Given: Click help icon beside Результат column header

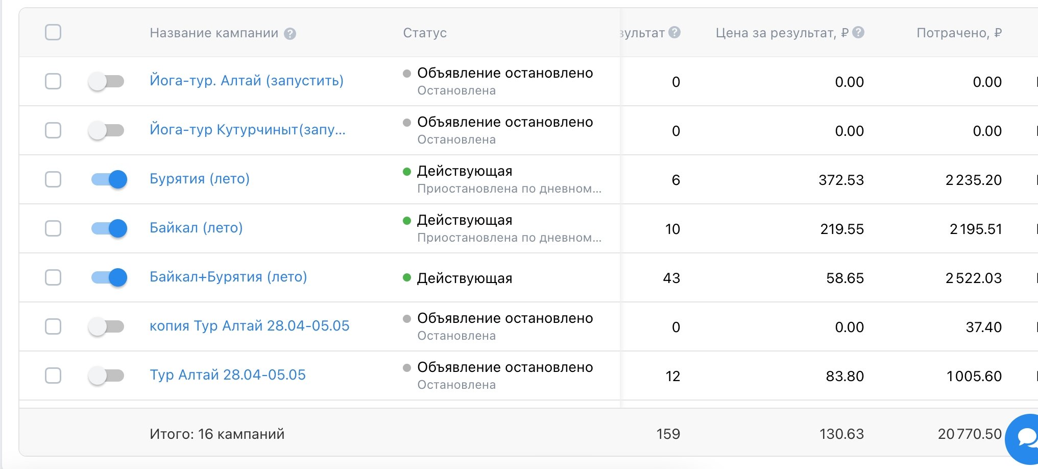Looking at the screenshot, I should 674,33.
